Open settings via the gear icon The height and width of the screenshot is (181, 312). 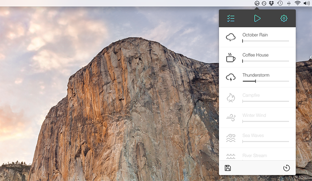click(284, 18)
